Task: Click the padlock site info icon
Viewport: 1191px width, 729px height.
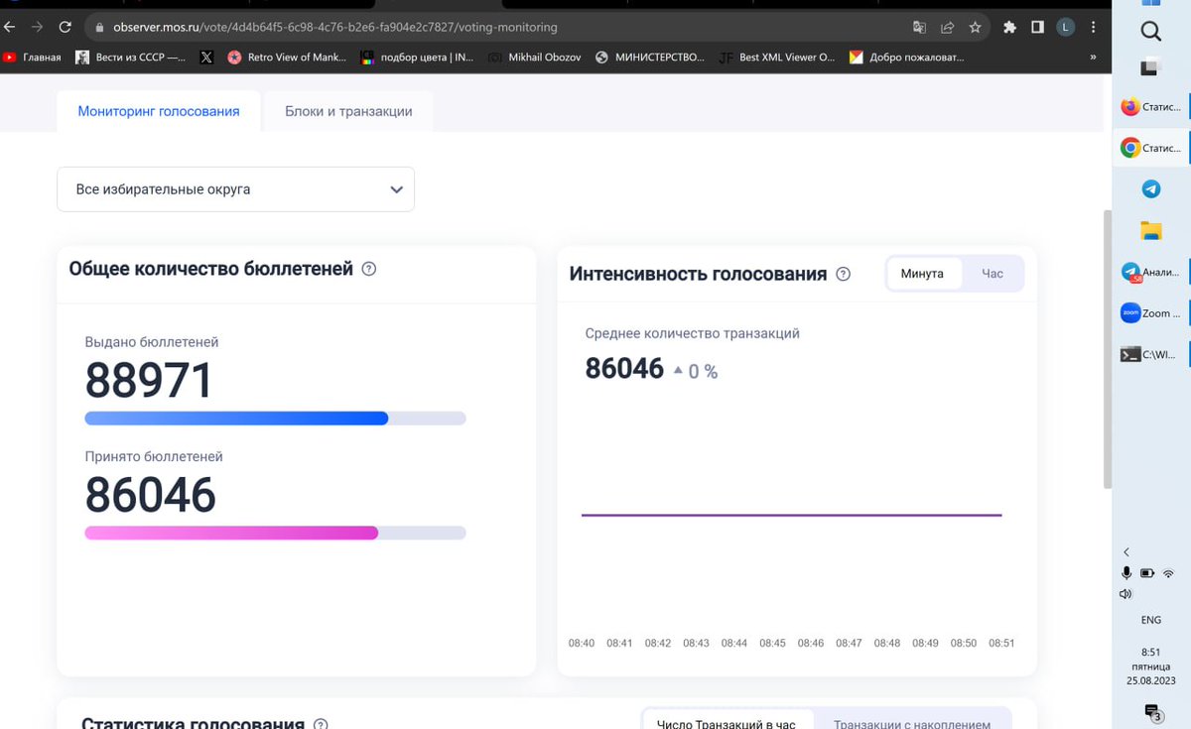Action: click(99, 28)
